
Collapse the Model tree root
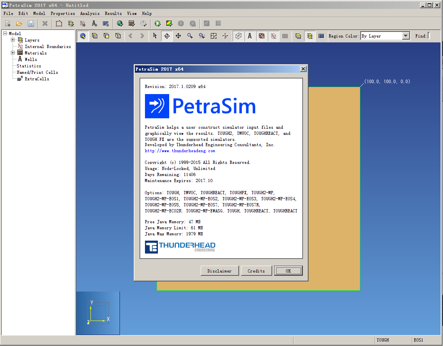pos(5,34)
